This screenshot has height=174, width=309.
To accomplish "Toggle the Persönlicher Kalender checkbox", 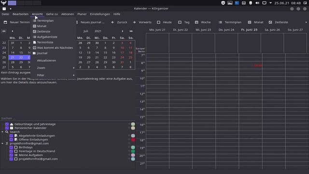I will point(7,128).
